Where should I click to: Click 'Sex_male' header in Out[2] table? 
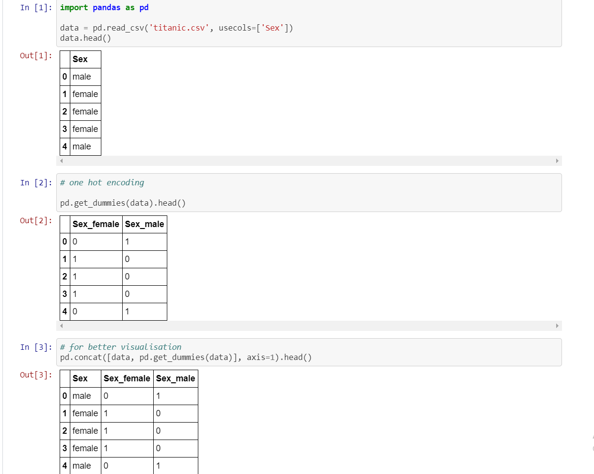(144, 224)
